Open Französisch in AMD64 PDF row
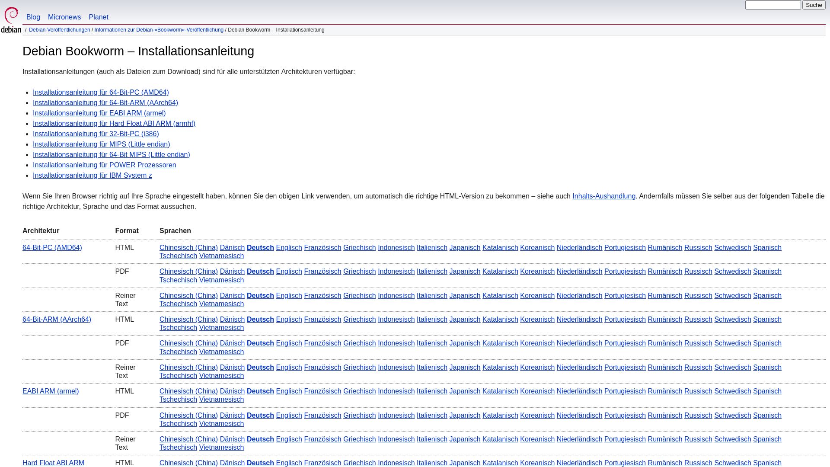The height and width of the screenshot is (467, 830). coord(322,272)
